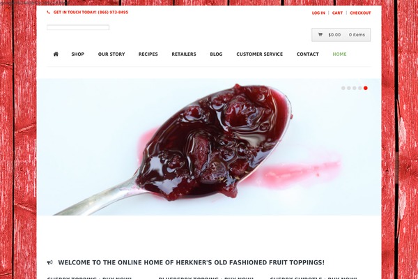418x279 pixels.
Task: Go to the Recipes menu item
Action: [148, 54]
